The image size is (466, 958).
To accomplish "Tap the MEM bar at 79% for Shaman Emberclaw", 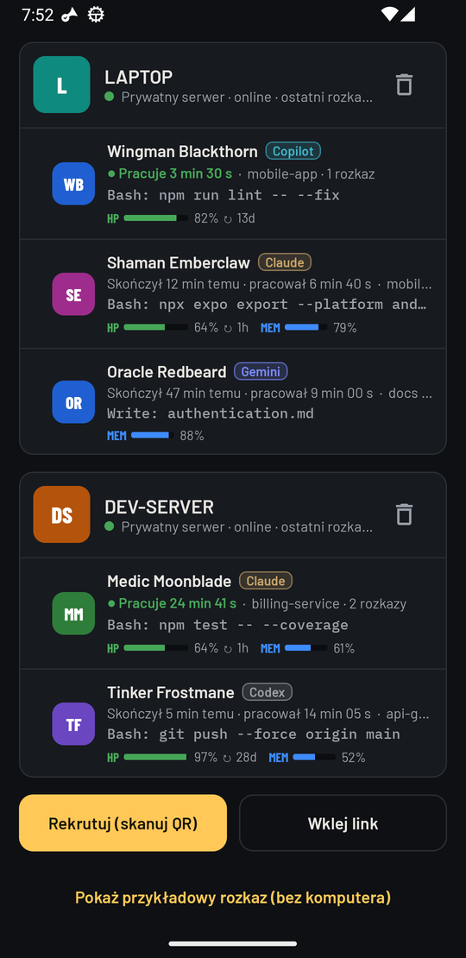I will coord(306,327).
